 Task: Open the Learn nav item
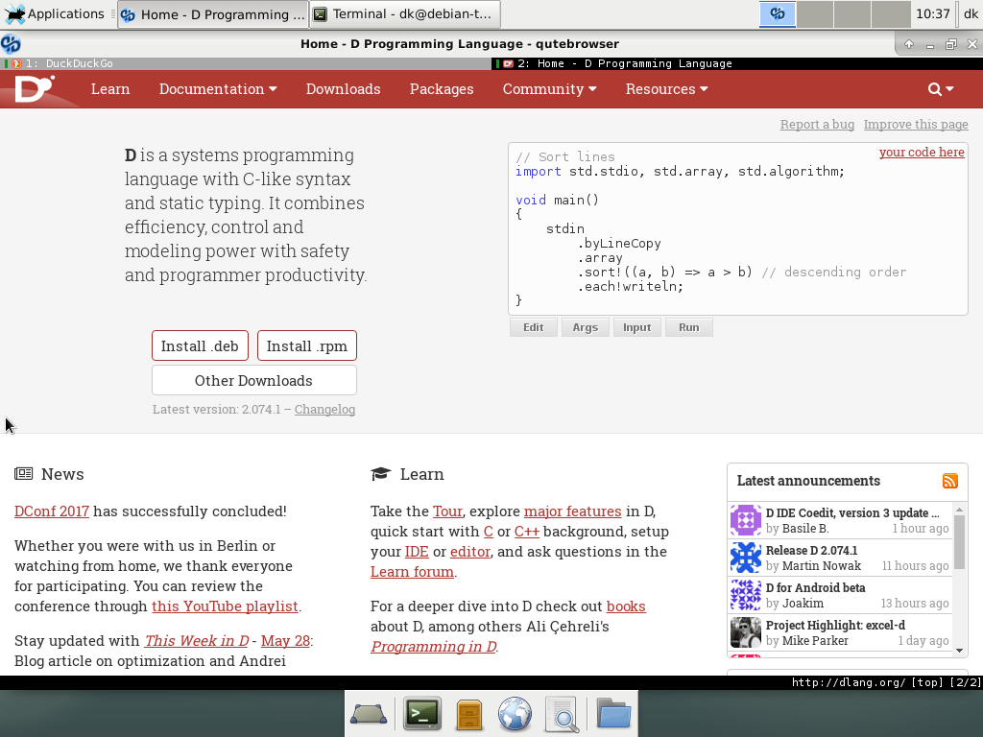pos(110,89)
